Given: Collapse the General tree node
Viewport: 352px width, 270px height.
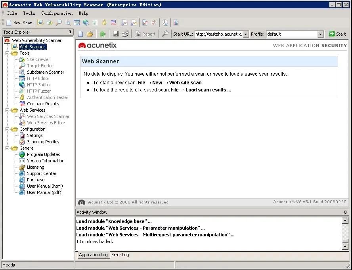Looking at the screenshot, I should (x=8, y=148).
